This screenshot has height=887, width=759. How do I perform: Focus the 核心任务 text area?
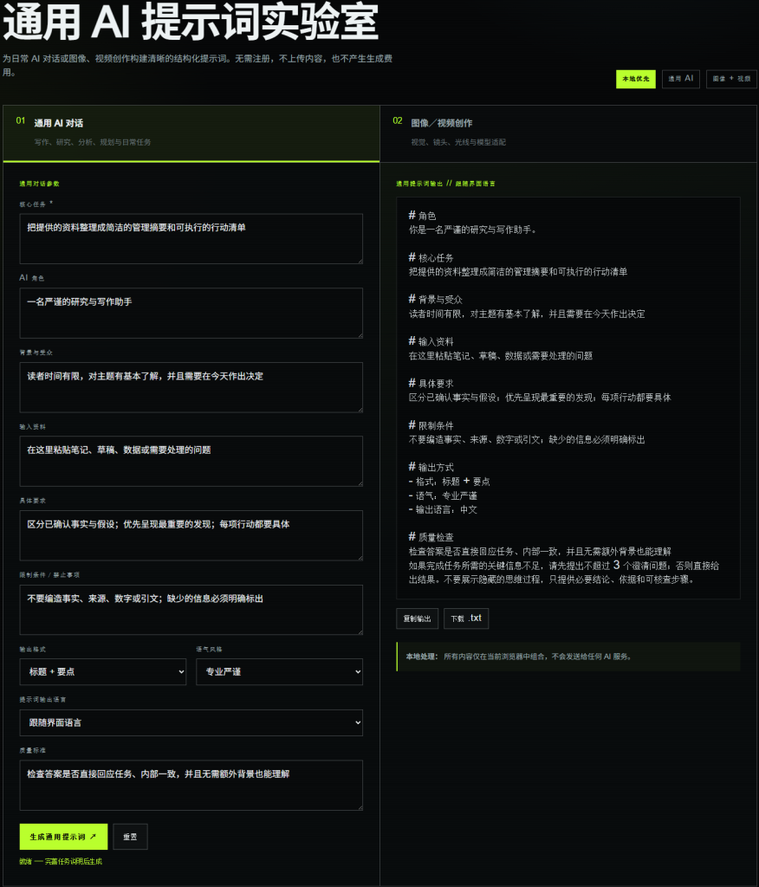click(x=191, y=239)
